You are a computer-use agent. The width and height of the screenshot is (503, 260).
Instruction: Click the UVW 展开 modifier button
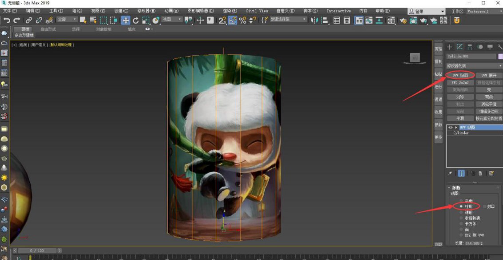click(488, 76)
